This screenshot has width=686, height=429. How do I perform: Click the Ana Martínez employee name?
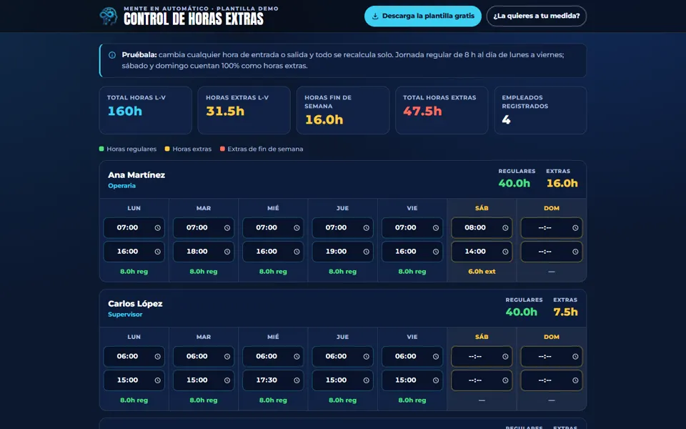(136, 175)
